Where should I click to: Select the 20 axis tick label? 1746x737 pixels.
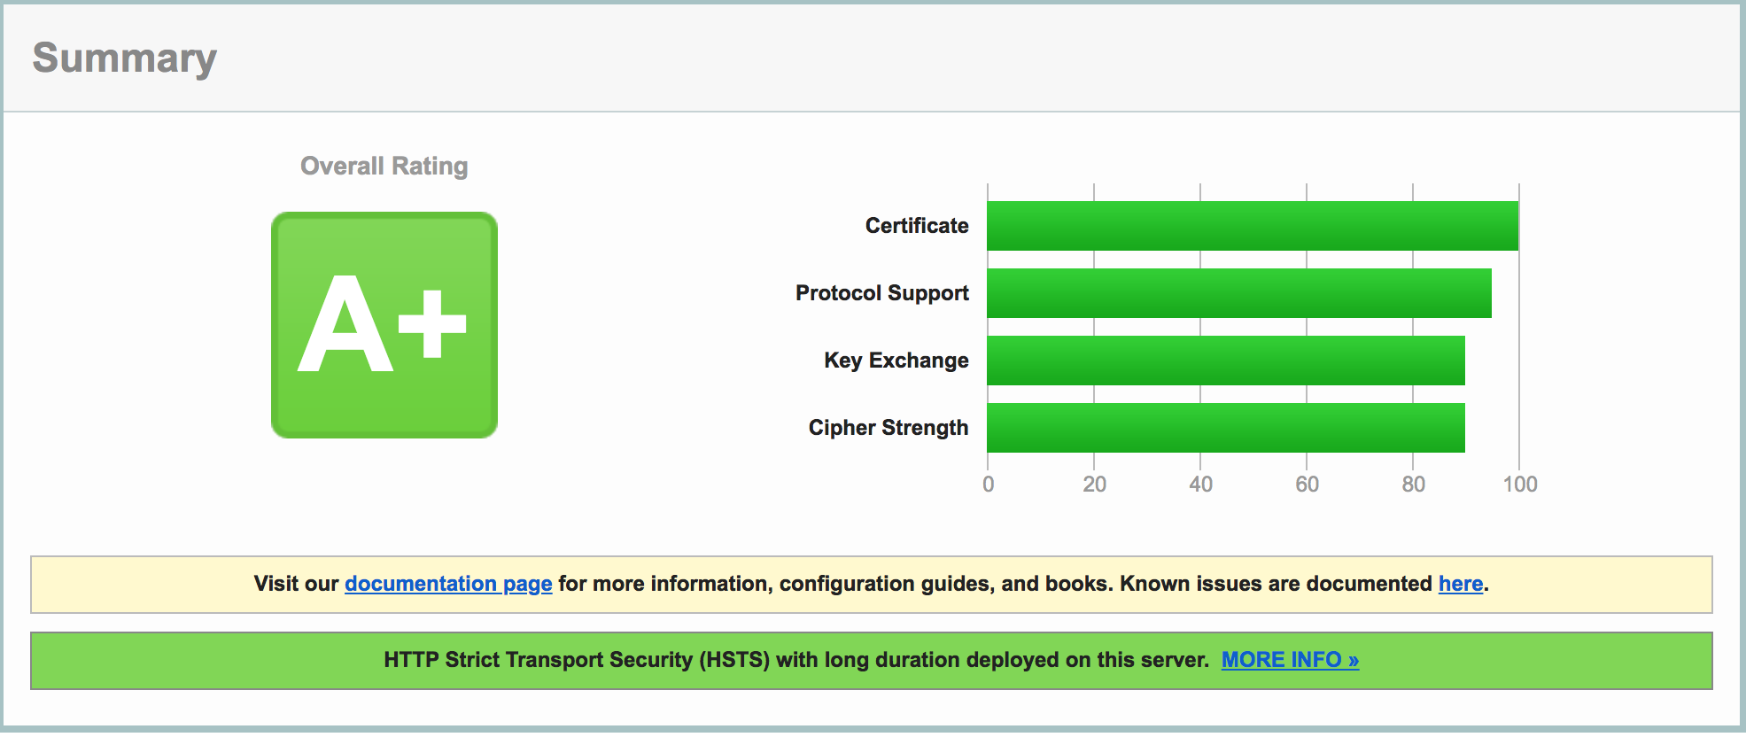(1094, 485)
